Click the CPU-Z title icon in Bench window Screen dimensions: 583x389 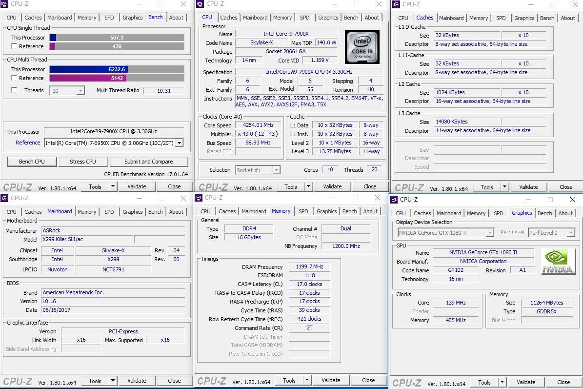pos(4,4)
